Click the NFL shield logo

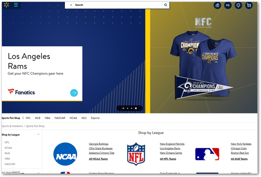coord(136,154)
